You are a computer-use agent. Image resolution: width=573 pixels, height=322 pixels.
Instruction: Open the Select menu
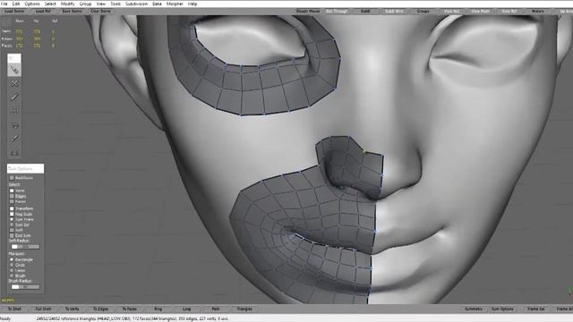point(50,4)
